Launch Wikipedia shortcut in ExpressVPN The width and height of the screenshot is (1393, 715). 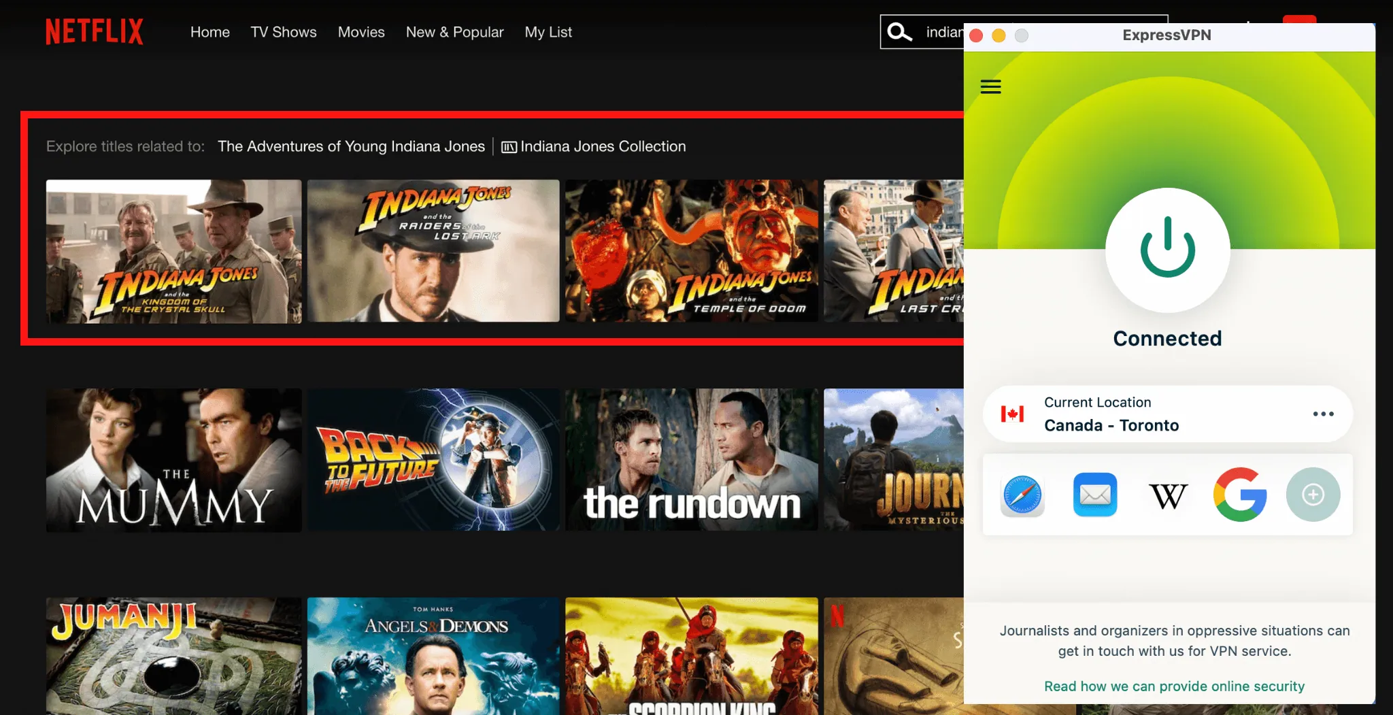pyautogui.click(x=1168, y=495)
